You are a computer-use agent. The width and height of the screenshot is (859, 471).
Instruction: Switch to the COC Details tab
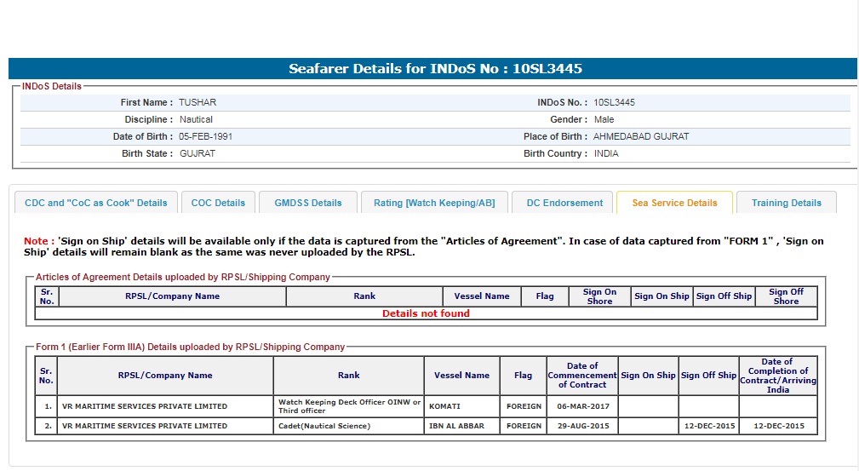point(218,203)
